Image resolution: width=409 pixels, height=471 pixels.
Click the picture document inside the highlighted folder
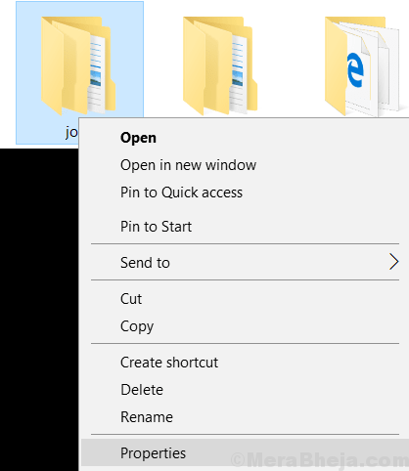97,74
